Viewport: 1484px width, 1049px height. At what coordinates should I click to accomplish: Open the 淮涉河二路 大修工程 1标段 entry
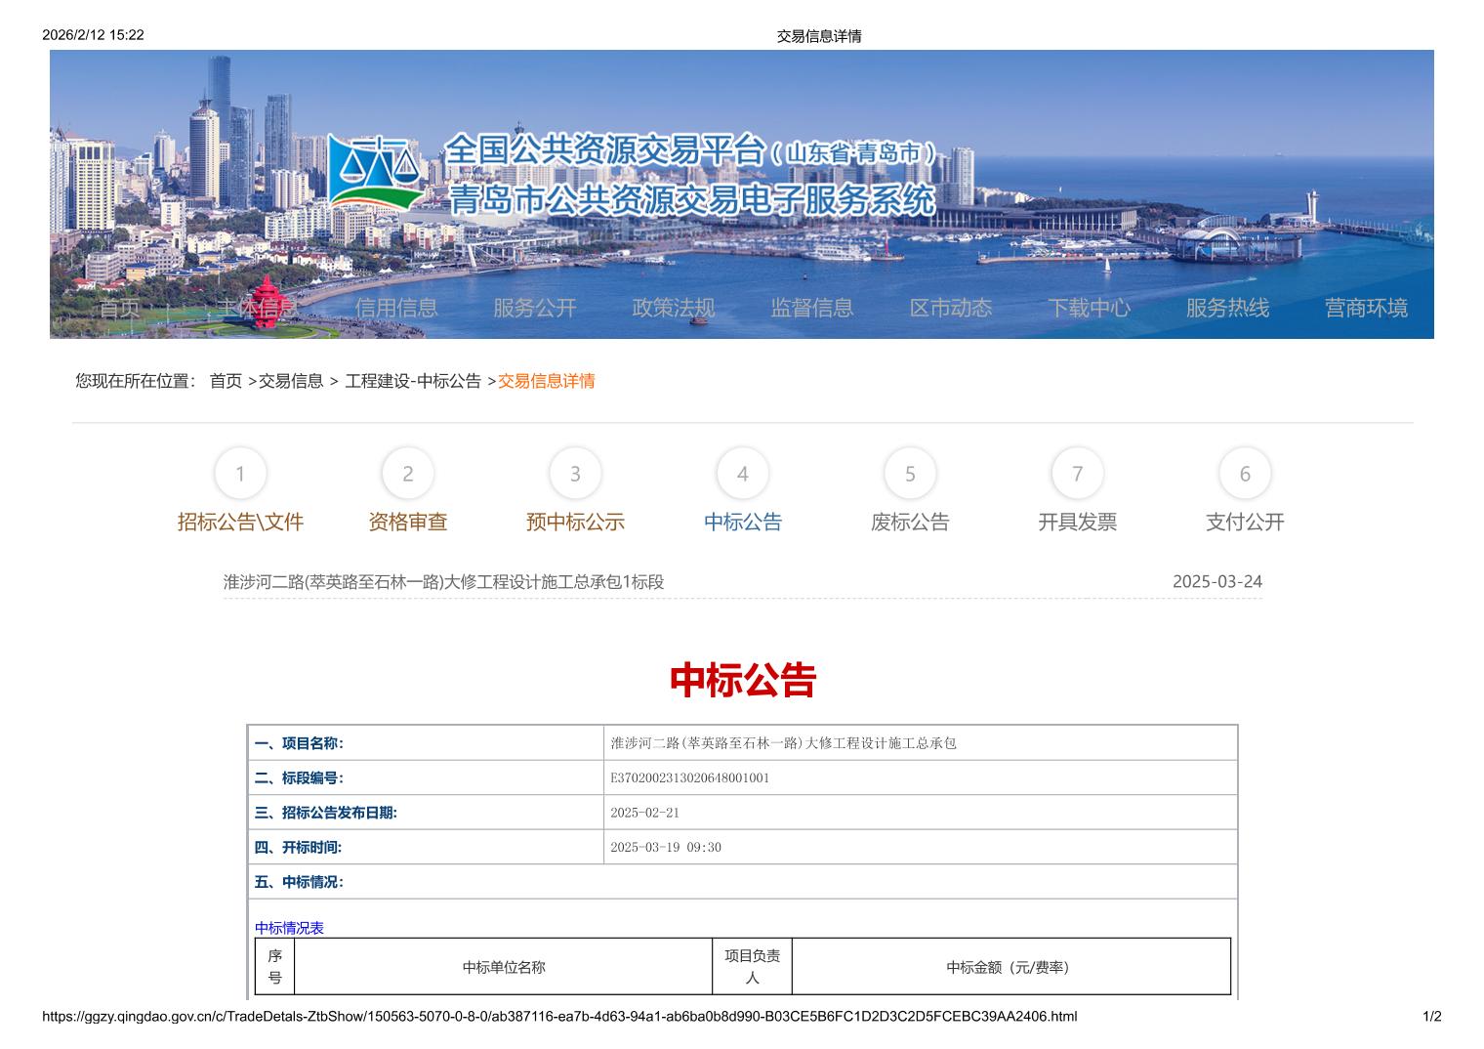click(443, 582)
